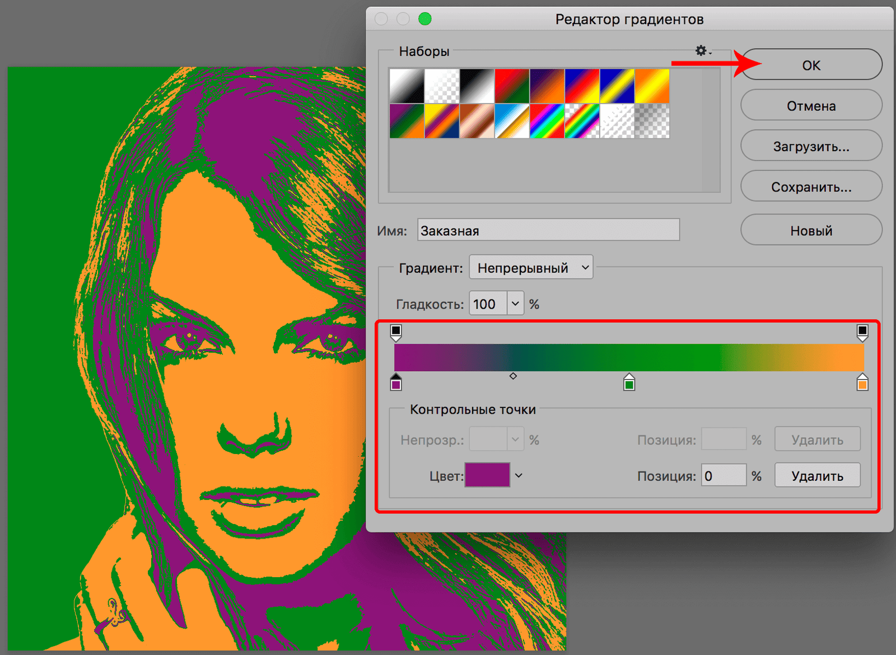
Task: Select the copper gradient preset
Action: pos(477,121)
